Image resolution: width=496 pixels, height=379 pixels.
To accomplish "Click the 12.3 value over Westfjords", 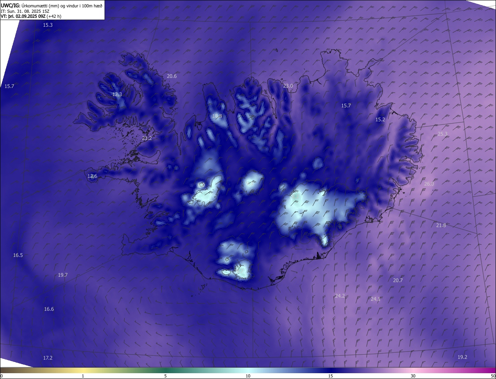I will 117,94.
